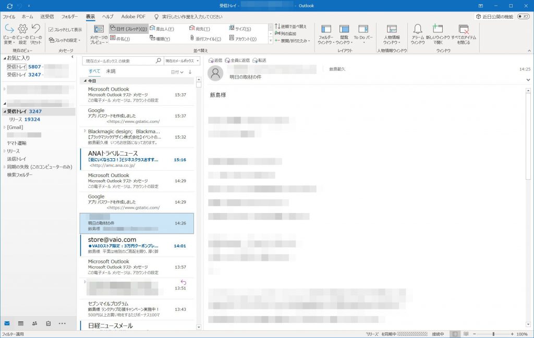
Task: Toggle 近日公開の機能 switch
Action: (523, 16)
